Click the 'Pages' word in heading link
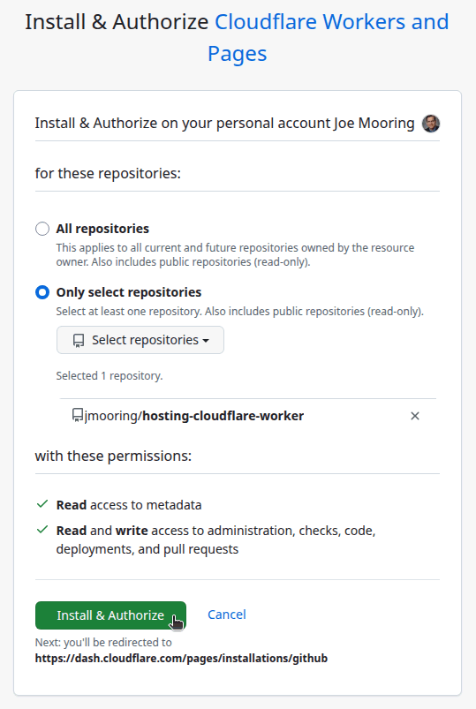 coord(237,54)
